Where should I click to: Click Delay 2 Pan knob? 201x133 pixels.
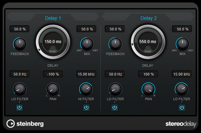click(148, 89)
